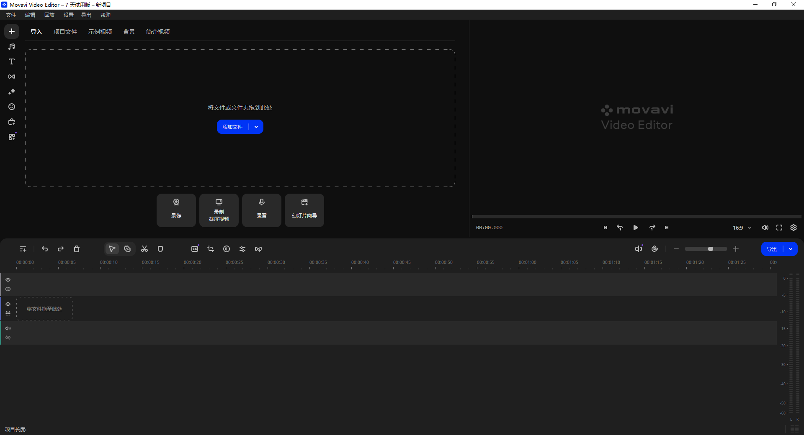Open the effects magic wand panel
This screenshot has width=804, height=435.
[12, 92]
